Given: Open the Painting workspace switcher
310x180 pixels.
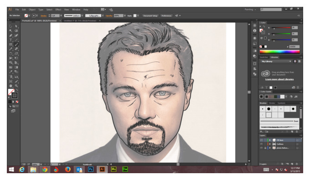Looking at the screenshot, I should 250,10.
